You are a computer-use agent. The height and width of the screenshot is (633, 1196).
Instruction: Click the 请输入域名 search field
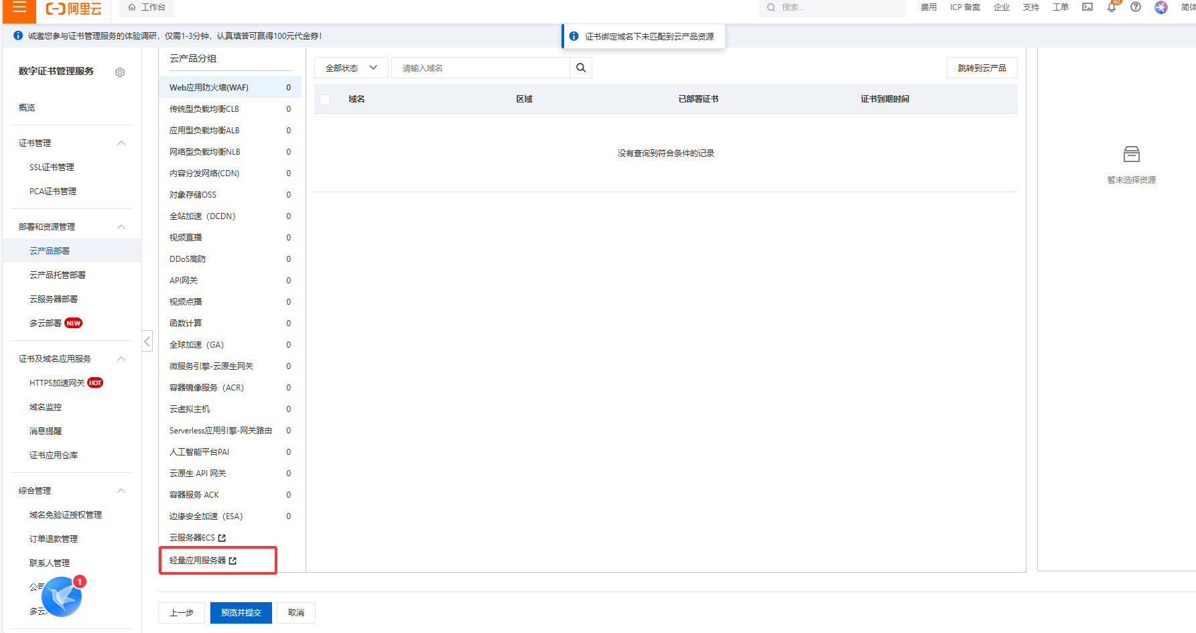[480, 68]
